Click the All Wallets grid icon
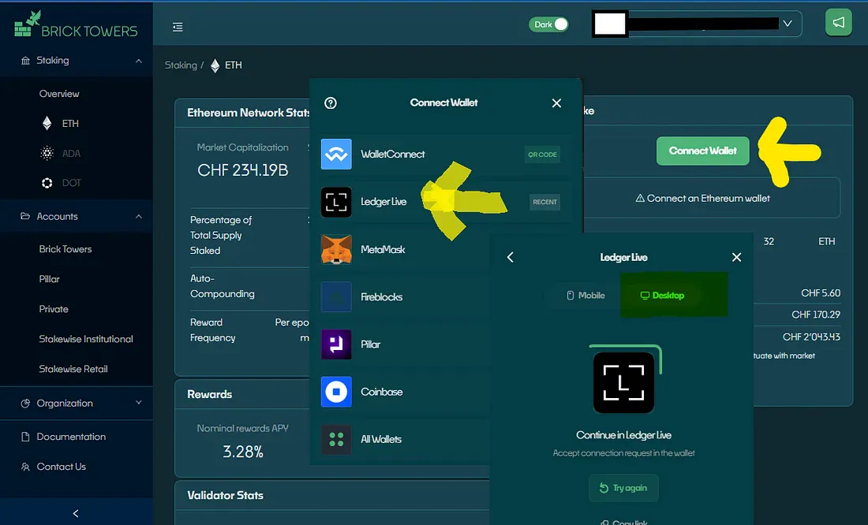The height and width of the screenshot is (525, 868). tap(336, 439)
